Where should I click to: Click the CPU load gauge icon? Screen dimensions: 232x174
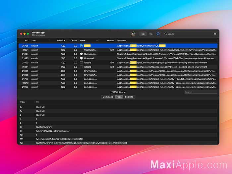coord(133,34)
